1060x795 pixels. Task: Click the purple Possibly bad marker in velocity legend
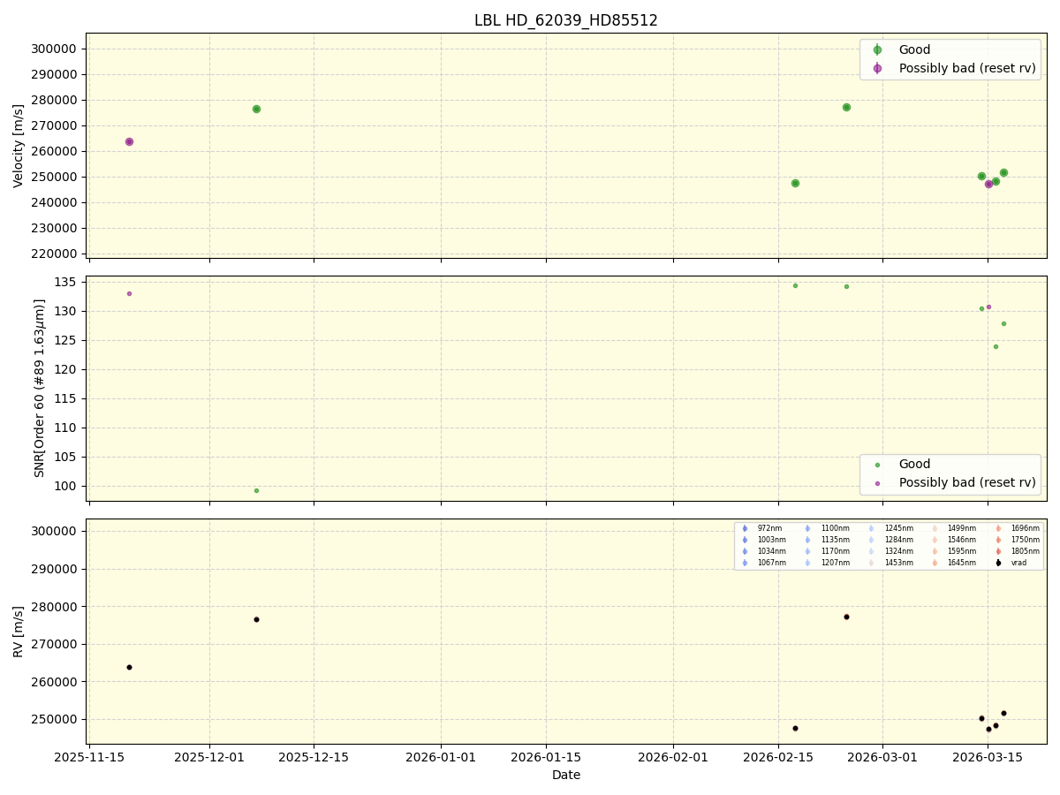877,68
